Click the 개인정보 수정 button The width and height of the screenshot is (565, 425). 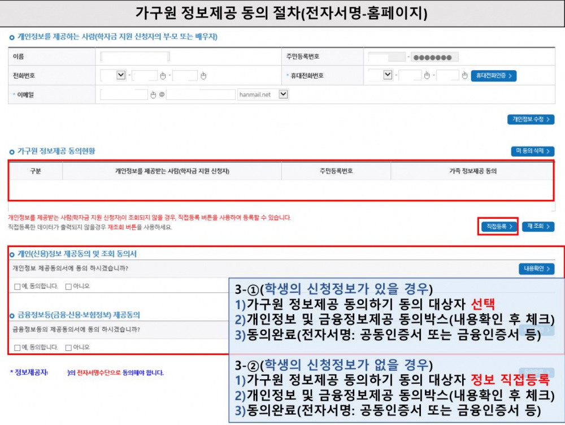point(530,119)
